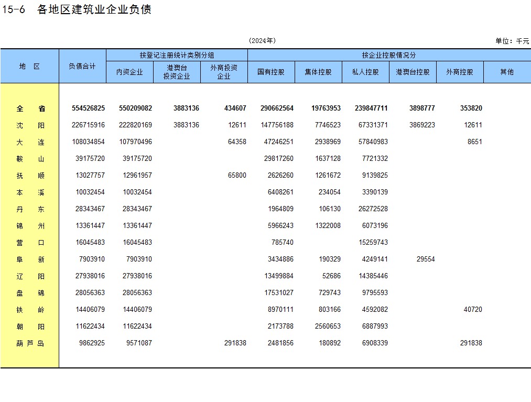Click the 其他 column header

click(507, 72)
